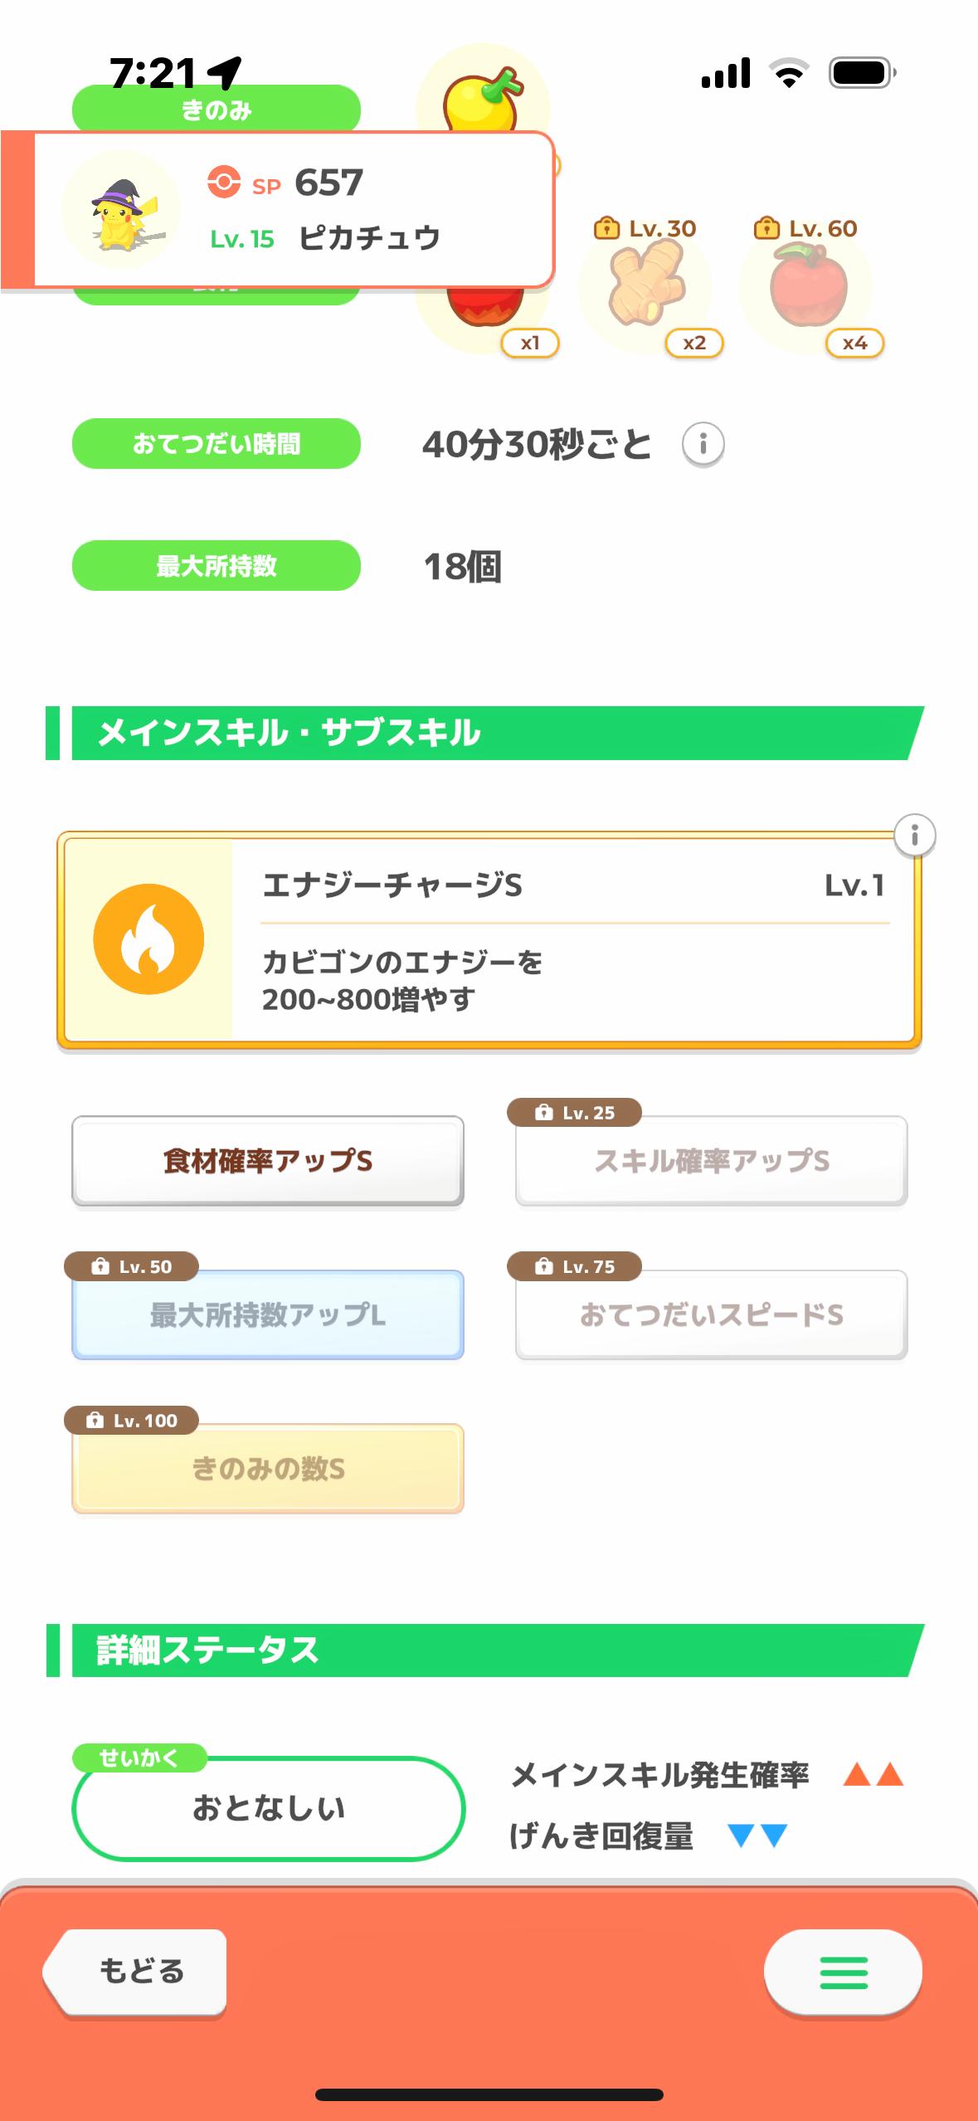Tap the info icon beside おてつだい時間
This screenshot has width=978, height=2121.
pos(703,445)
